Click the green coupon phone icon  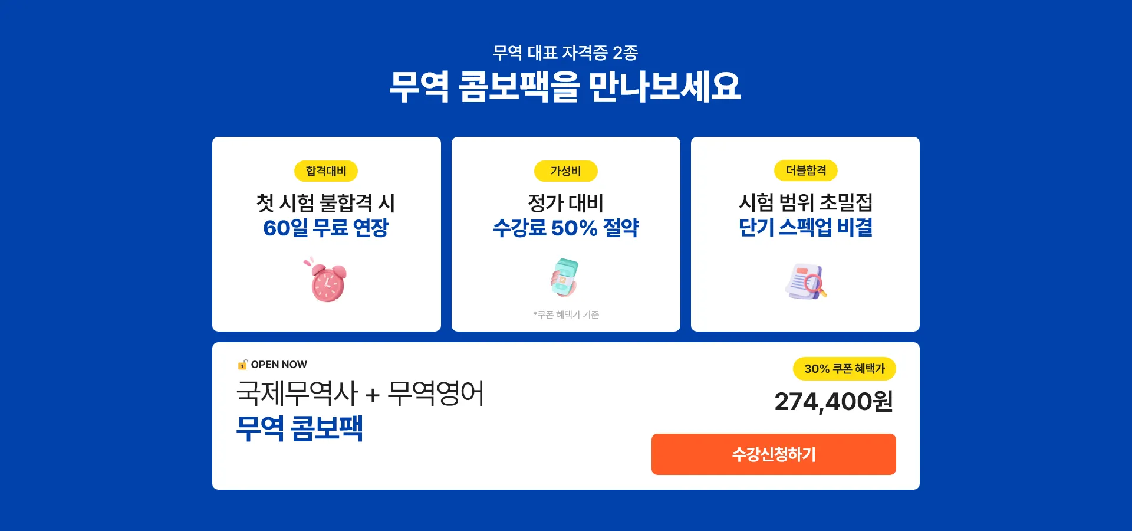[565, 277]
